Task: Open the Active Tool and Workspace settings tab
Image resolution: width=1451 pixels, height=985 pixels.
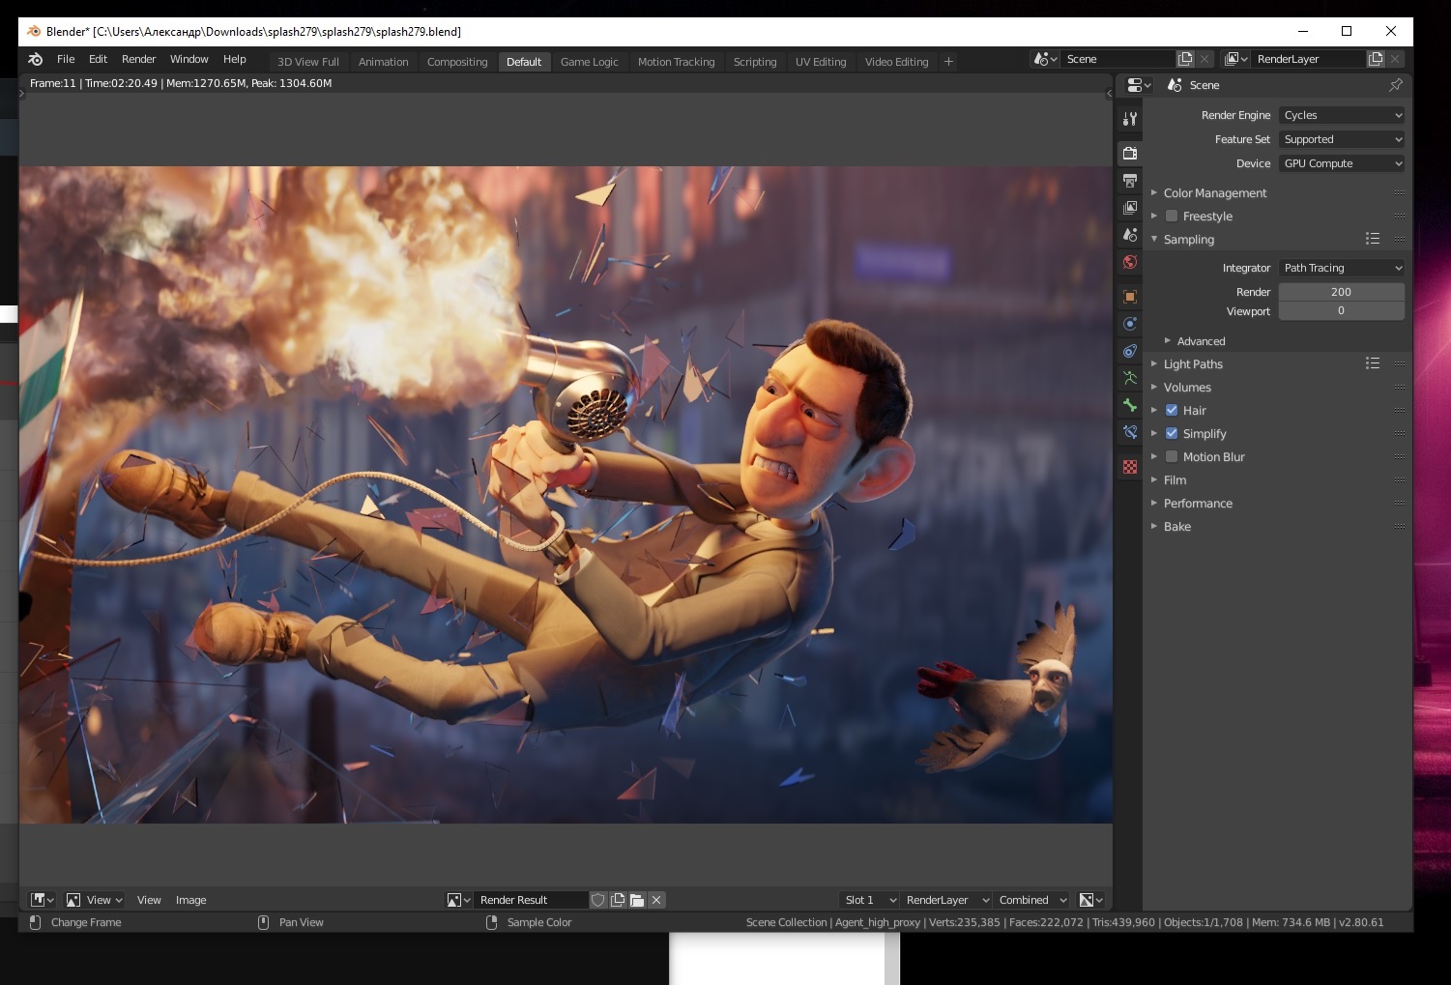Action: click(x=1129, y=119)
